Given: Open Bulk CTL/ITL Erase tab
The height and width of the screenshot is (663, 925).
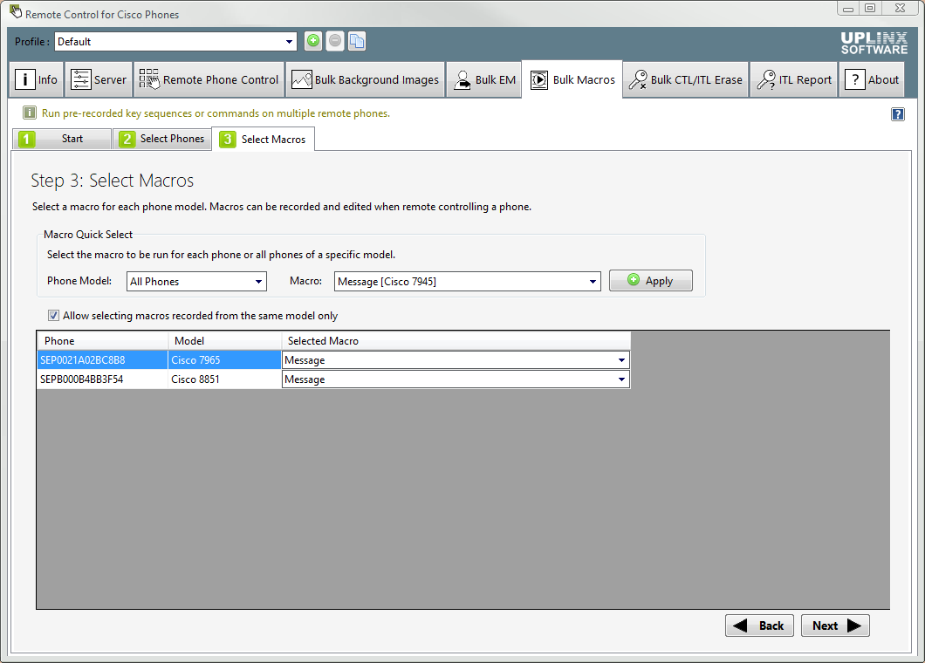Looking at the screenshot, I should tap(686, 79).
